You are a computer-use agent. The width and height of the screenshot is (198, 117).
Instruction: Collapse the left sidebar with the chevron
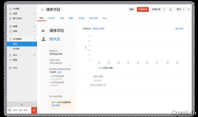22,105
